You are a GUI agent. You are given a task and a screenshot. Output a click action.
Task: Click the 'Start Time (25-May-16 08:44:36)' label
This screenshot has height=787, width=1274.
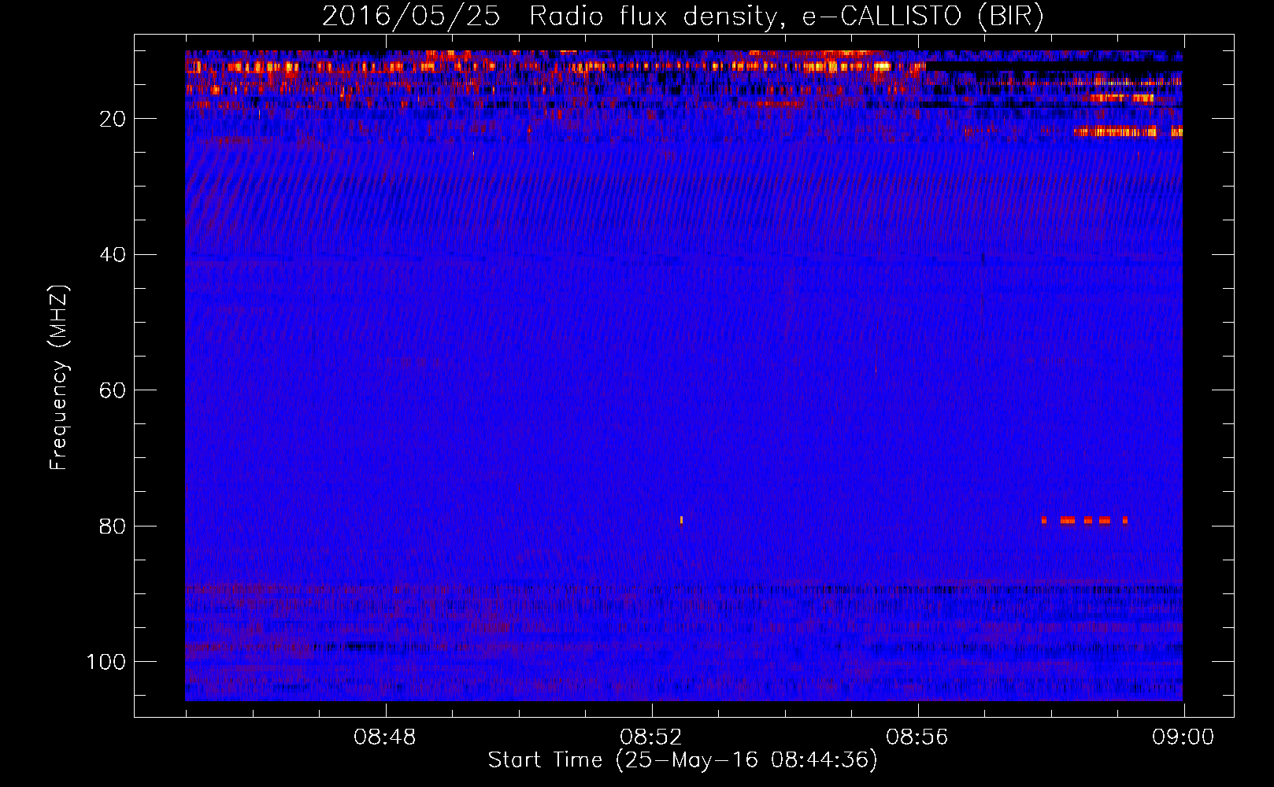[683, 760]
